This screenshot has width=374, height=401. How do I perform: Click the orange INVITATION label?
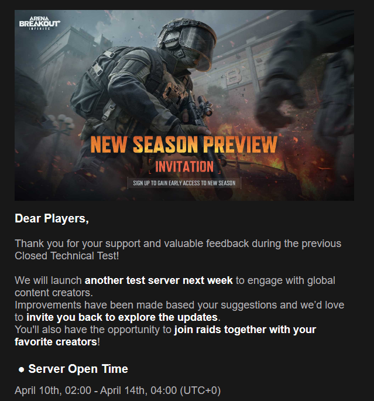[x=184, y=167]
